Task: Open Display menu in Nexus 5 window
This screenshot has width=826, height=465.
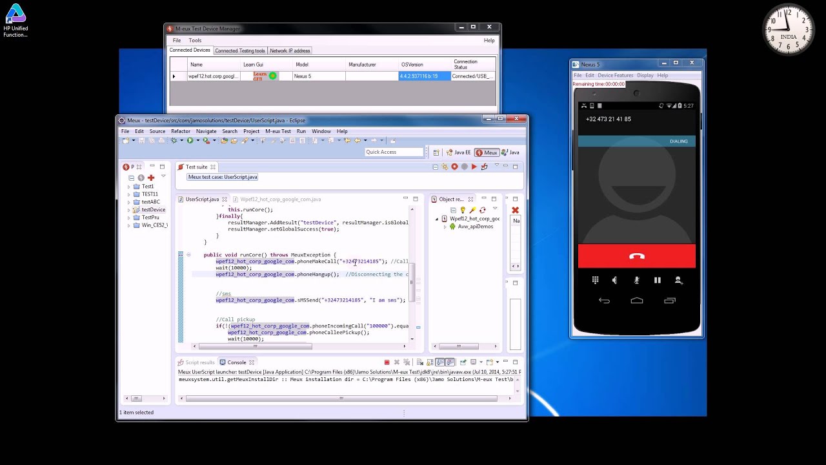Action: [645, 76]
